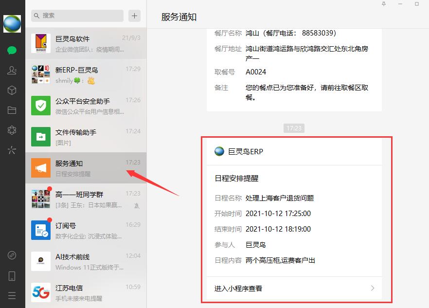Click the muted bell on 高一班同学群
429x308 pixels.
[x=137, y=205]
